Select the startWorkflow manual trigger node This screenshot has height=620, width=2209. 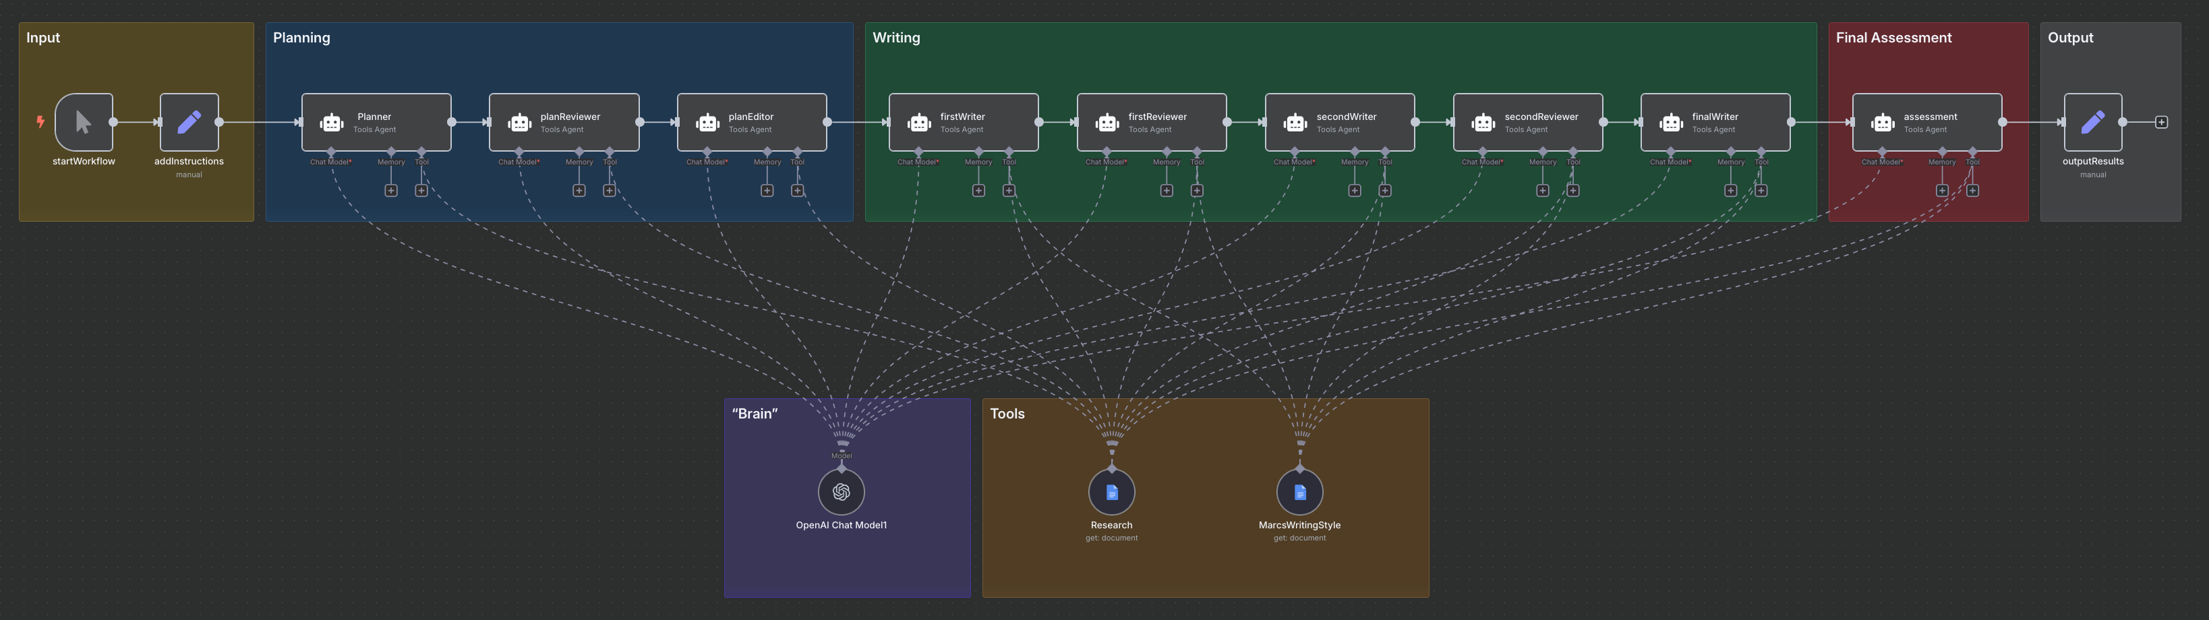[83, 123]
